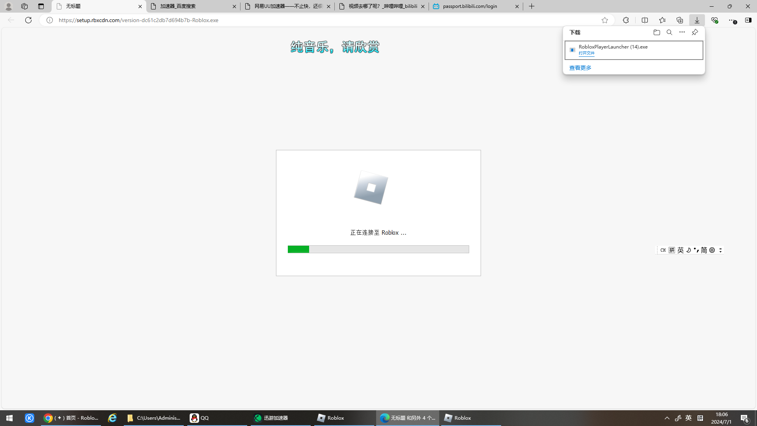Toggle IME simplified 简 character mode

pos(704,250)
